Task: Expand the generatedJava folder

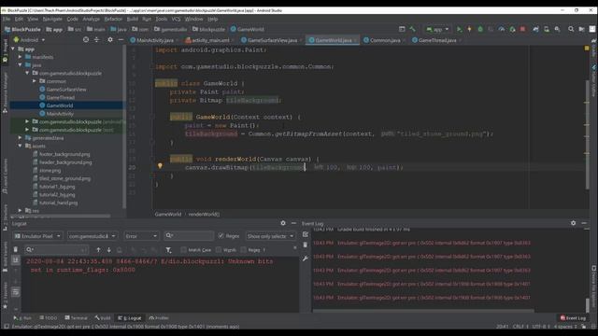Action: click(21, 138)
